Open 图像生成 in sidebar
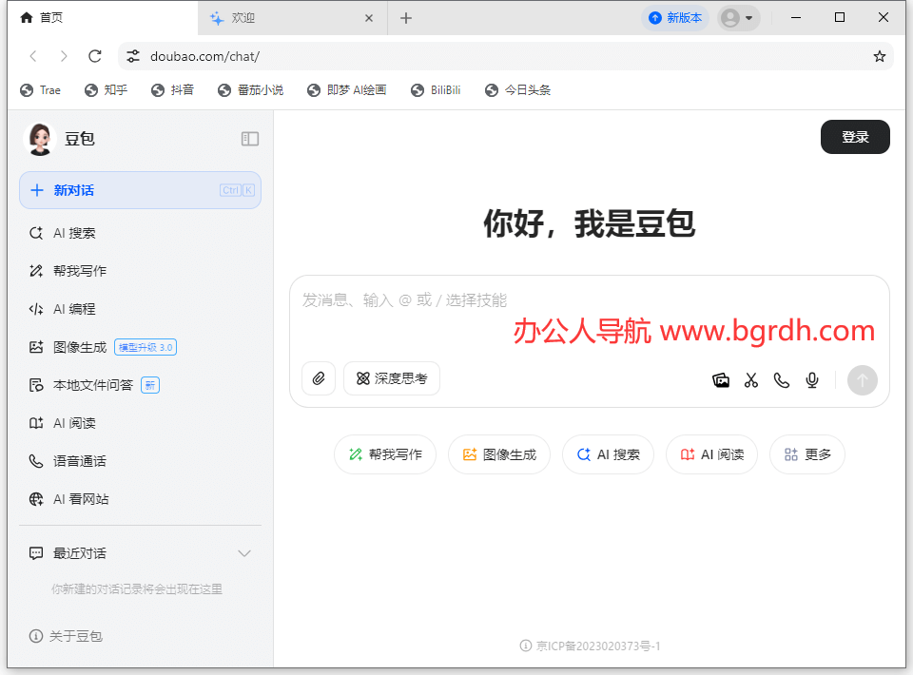This screenshot has height=675, width=913. click(141, 347)
